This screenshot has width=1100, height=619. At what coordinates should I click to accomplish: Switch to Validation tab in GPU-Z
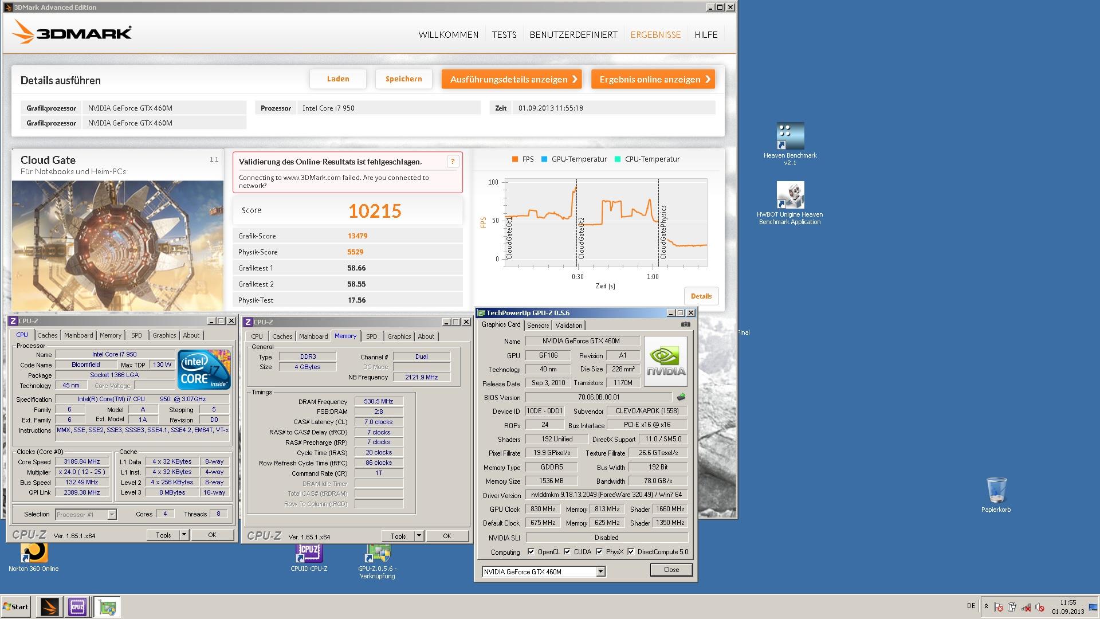point(569,325)
